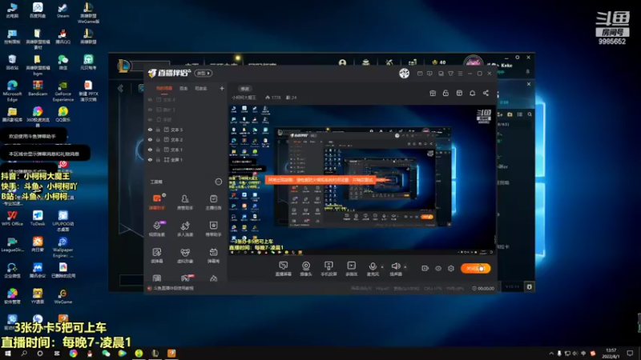The image size is (641, 360).
Task: Open the 主播任务 tool icon
Action: (x=213, y=202)
